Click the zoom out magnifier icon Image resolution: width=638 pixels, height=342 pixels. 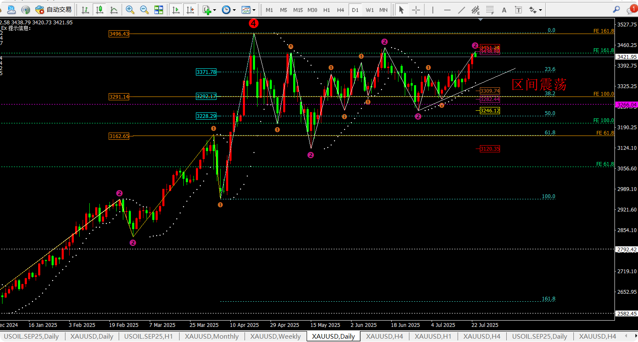pyautogui.click(x=144, y=10)
